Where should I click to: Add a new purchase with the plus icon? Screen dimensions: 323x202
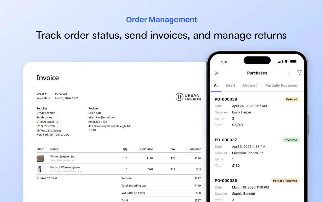coord(289,73)
